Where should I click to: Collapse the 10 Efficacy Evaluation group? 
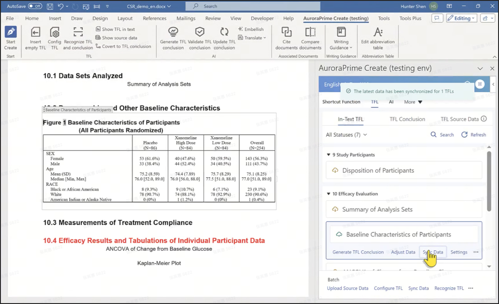click(329, 194)
